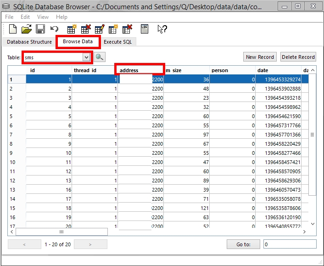
Task: Click the Create Table toolbar icon
Action: click(x=72, y=29)
